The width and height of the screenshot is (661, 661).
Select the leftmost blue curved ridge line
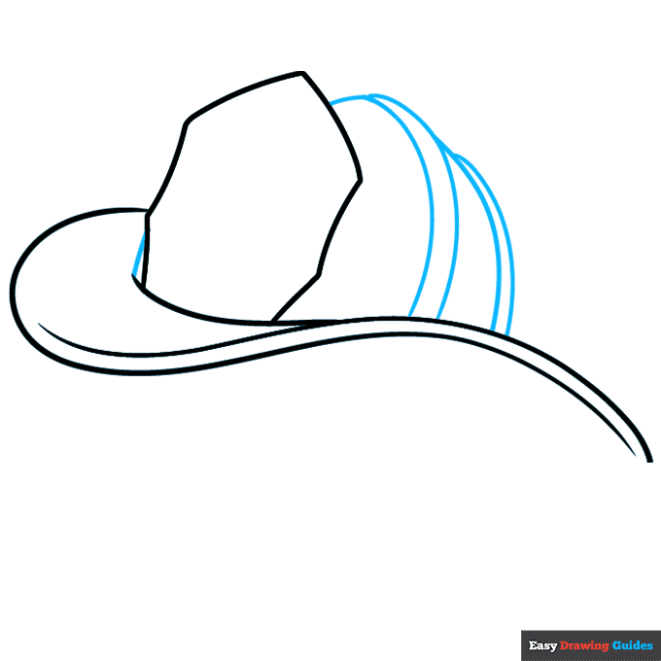tap(430, 214)
